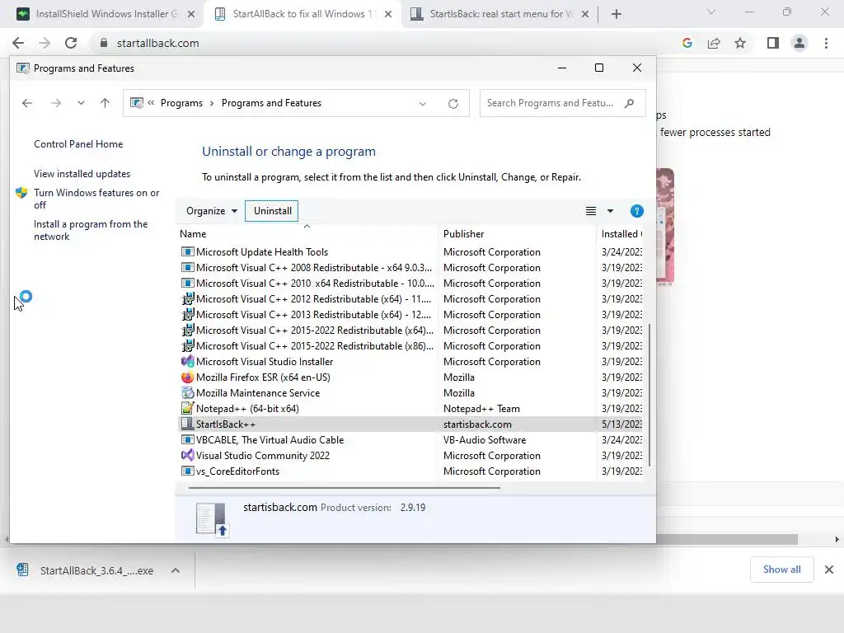Click Show all downloads button
Viewport: 844px width, 633px height.
pos(781,570)
